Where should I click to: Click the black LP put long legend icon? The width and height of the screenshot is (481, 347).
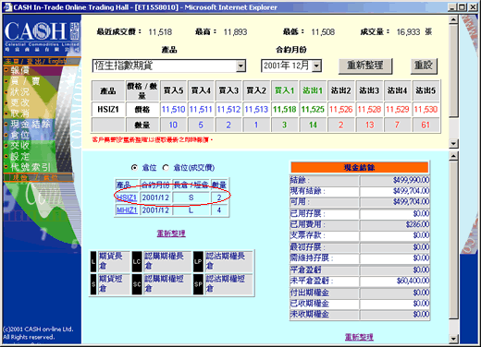pos(198,261)
